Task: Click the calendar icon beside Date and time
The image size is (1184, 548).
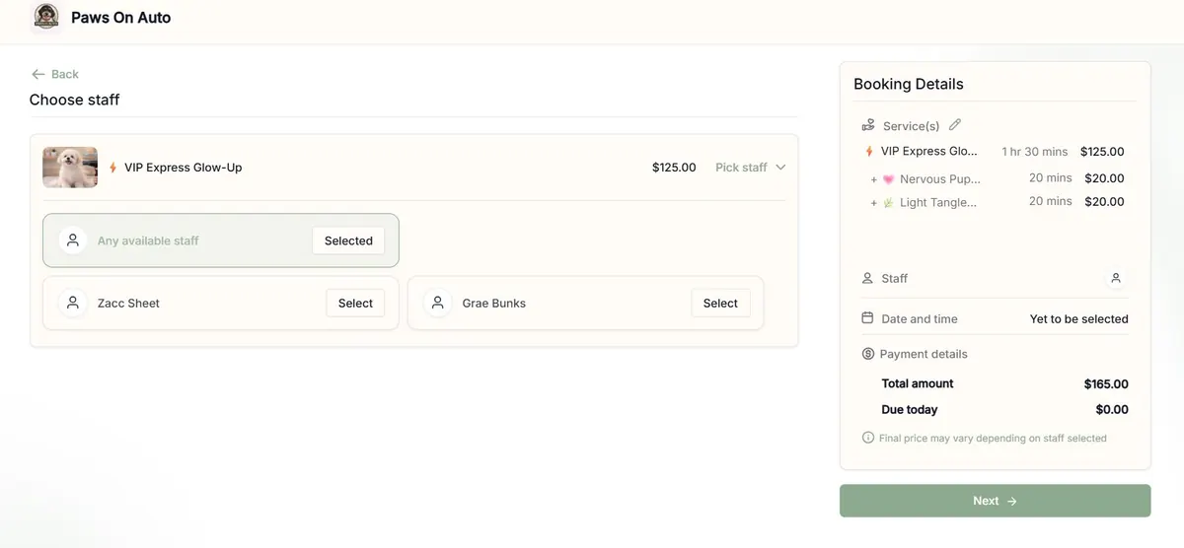Action: 867,318
